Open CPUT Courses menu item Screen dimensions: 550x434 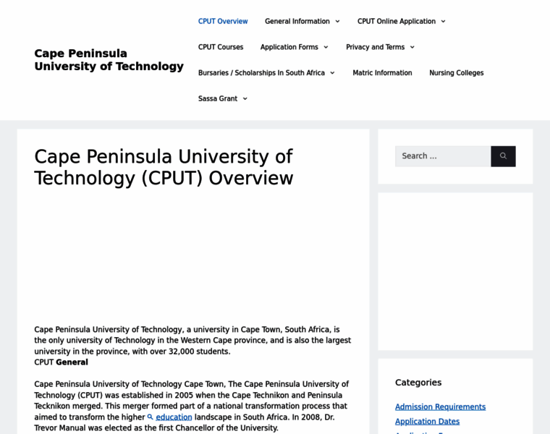click(x=221, y=47)
